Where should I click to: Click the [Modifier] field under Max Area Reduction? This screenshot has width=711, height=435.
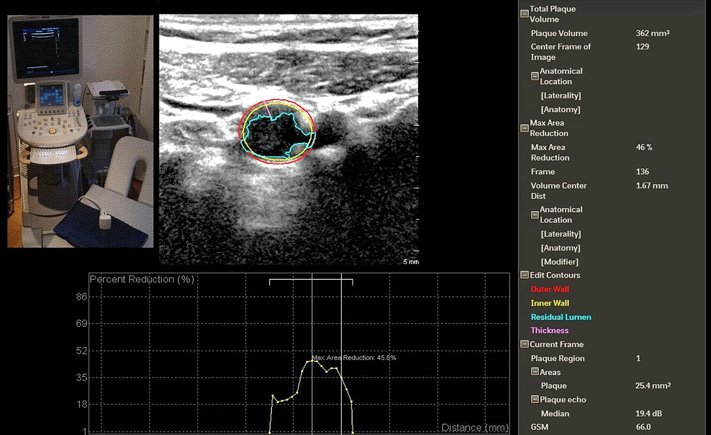(559, 262)
